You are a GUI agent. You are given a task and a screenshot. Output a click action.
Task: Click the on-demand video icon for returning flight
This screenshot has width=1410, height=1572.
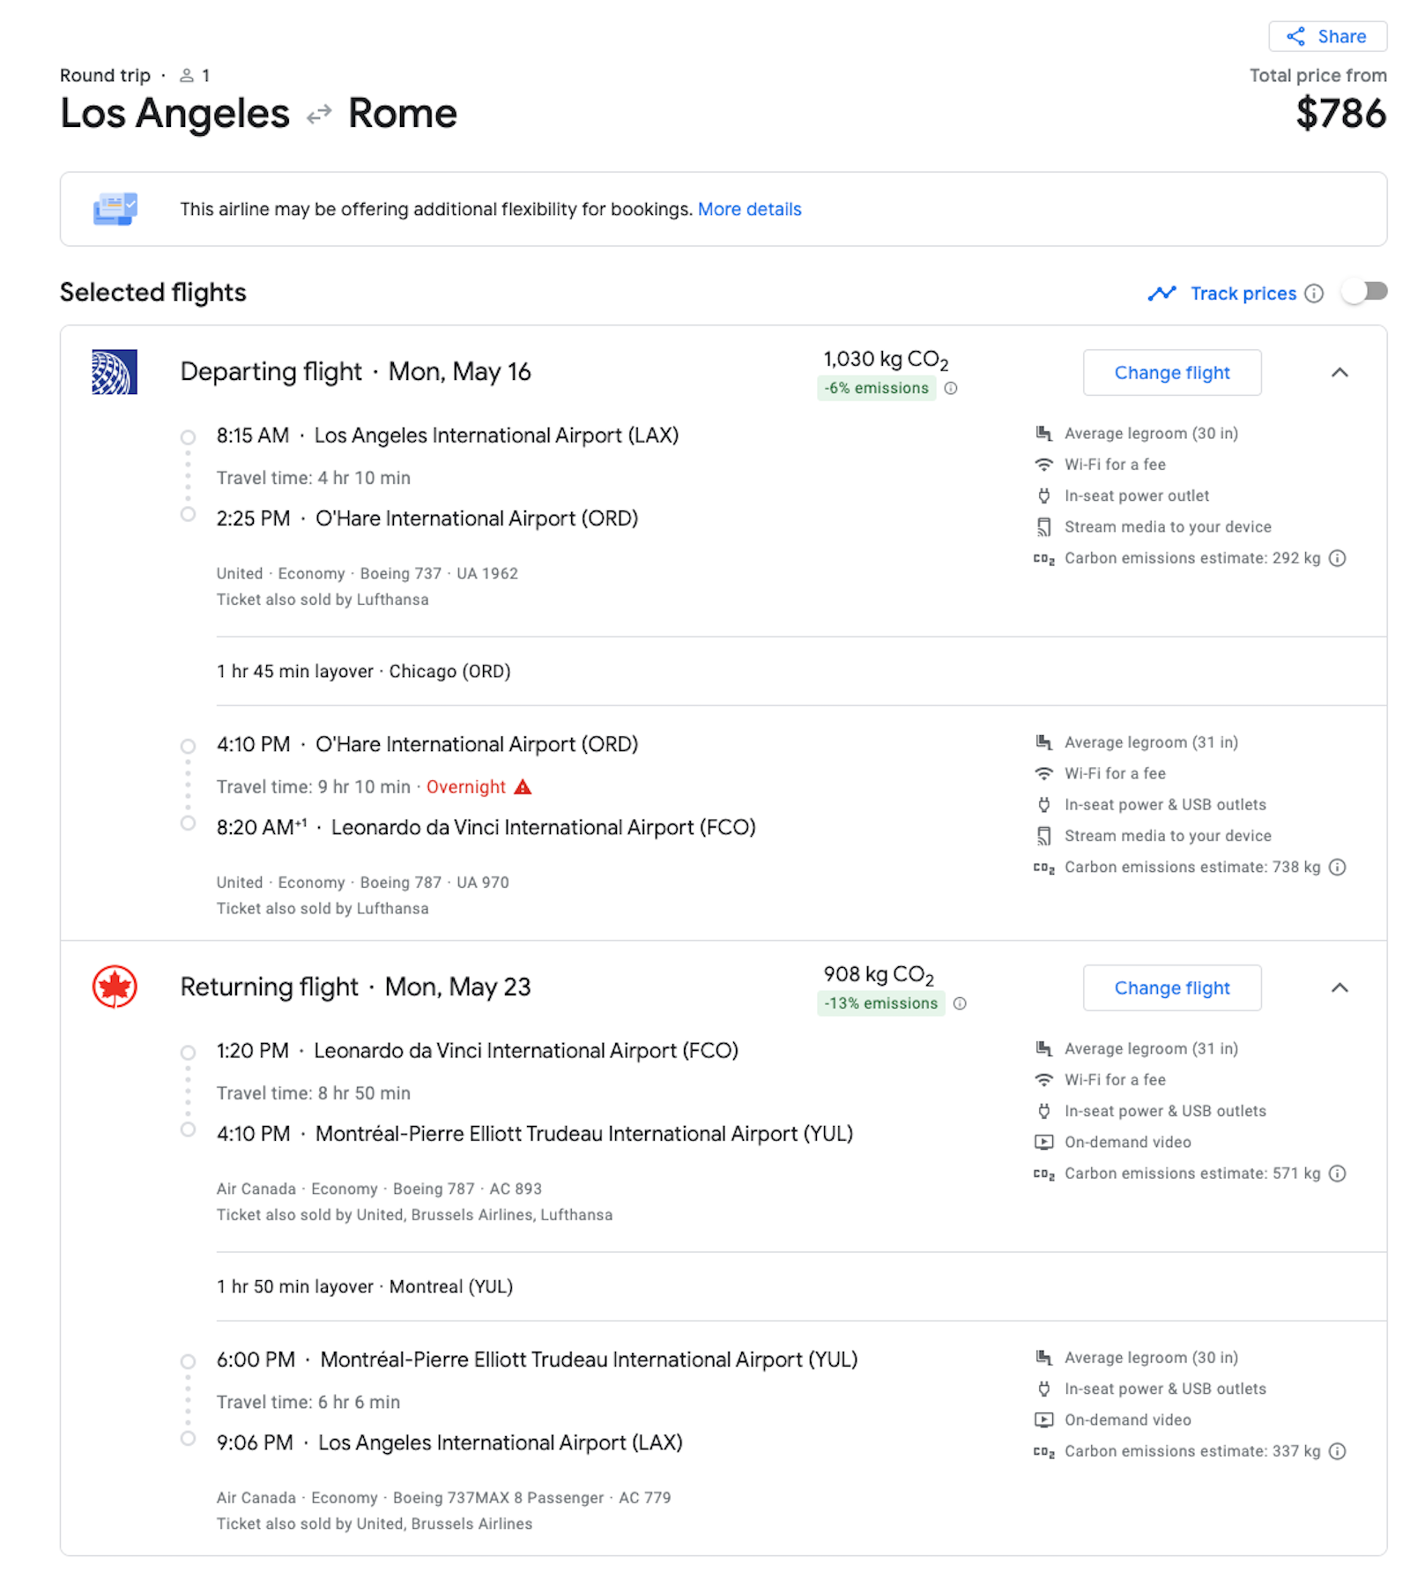pos(1043,1142)
